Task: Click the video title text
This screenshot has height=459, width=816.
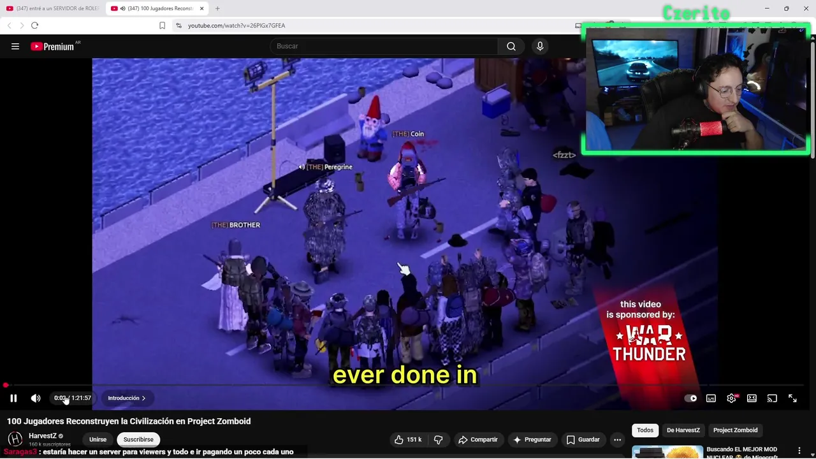Action: pos(129,421)
